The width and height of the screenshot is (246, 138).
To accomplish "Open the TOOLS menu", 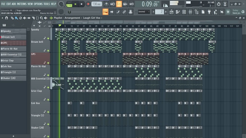I will 47,4.
